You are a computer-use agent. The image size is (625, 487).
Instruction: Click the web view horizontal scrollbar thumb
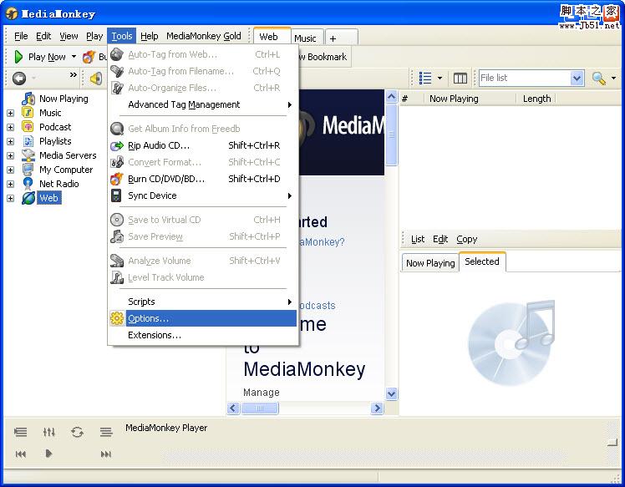[260, 408]
